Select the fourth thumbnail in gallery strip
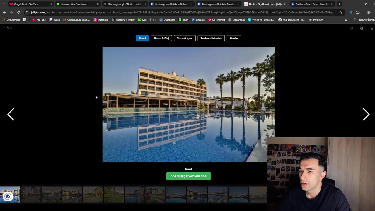Screen dimensions: 375x211 point(72,194)
